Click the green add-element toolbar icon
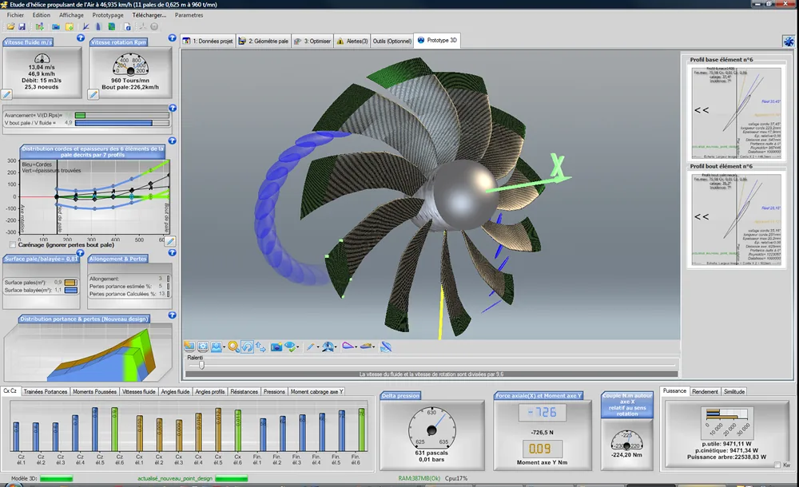 point(39,26)
